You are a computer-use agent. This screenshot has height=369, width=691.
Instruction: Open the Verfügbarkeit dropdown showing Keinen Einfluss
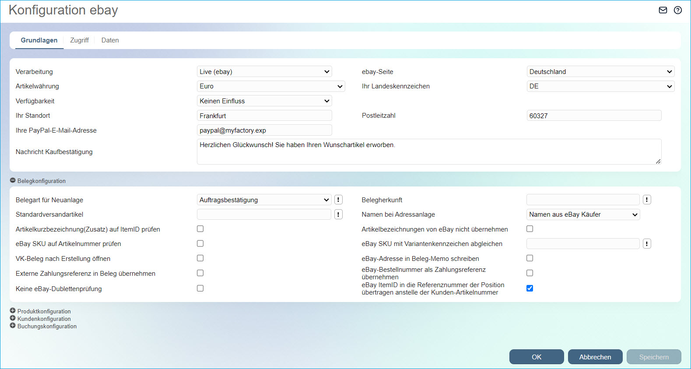[x=264, y=101]
